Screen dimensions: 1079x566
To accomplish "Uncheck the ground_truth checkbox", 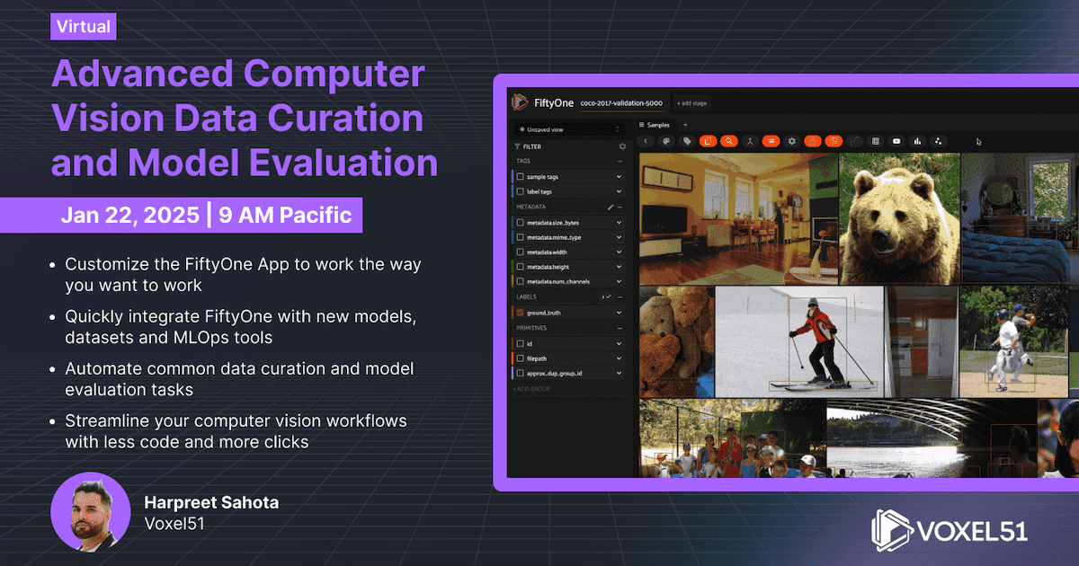I will coord(520,313).
